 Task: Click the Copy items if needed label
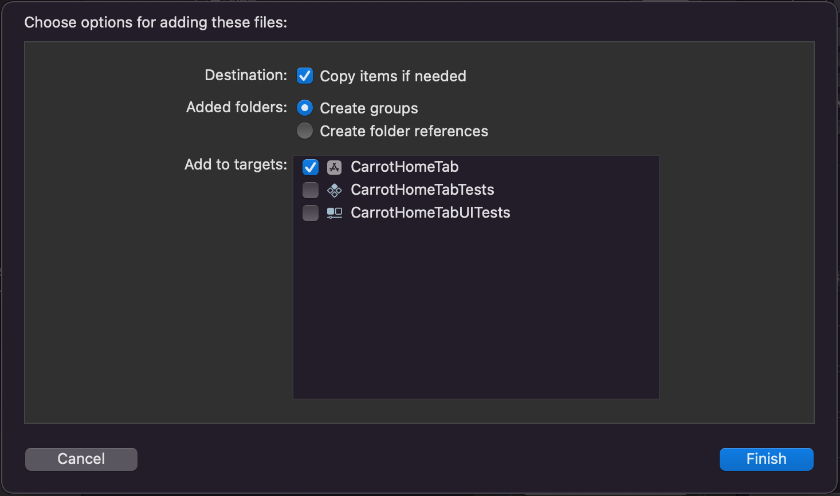[393, 76]
